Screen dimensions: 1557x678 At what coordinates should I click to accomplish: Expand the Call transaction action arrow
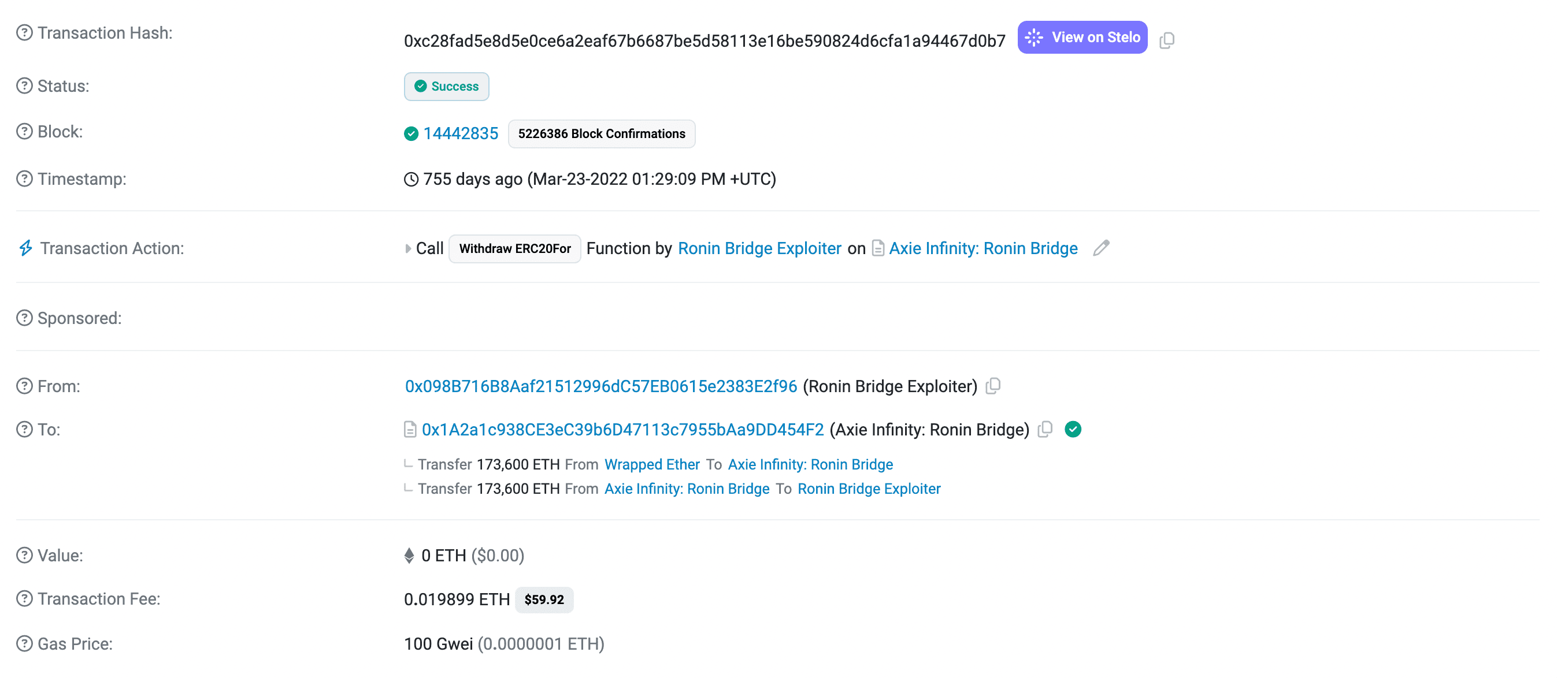pyautogui.click(x=408, y=248)
